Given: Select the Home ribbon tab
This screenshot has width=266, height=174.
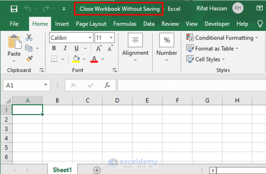Looking at the screenshot, I should tap(40, 24).
